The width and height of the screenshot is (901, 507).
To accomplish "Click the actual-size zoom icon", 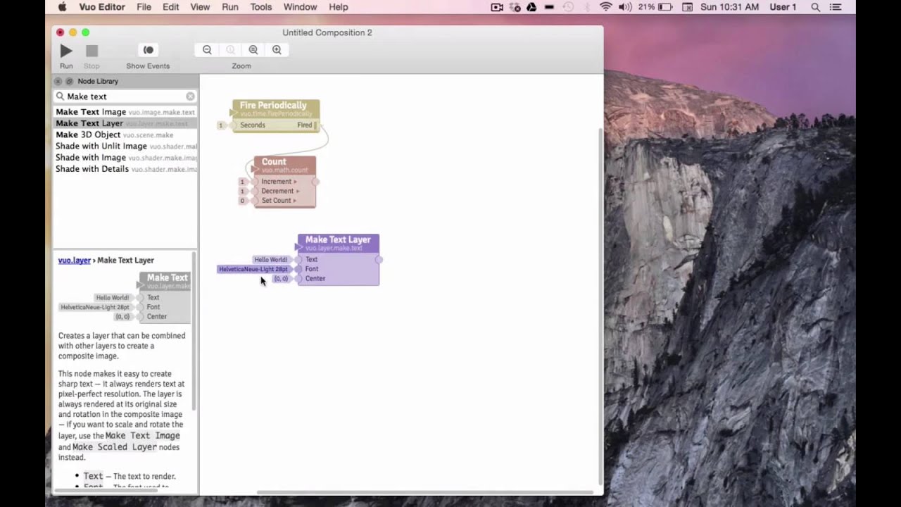I will 230,50.
